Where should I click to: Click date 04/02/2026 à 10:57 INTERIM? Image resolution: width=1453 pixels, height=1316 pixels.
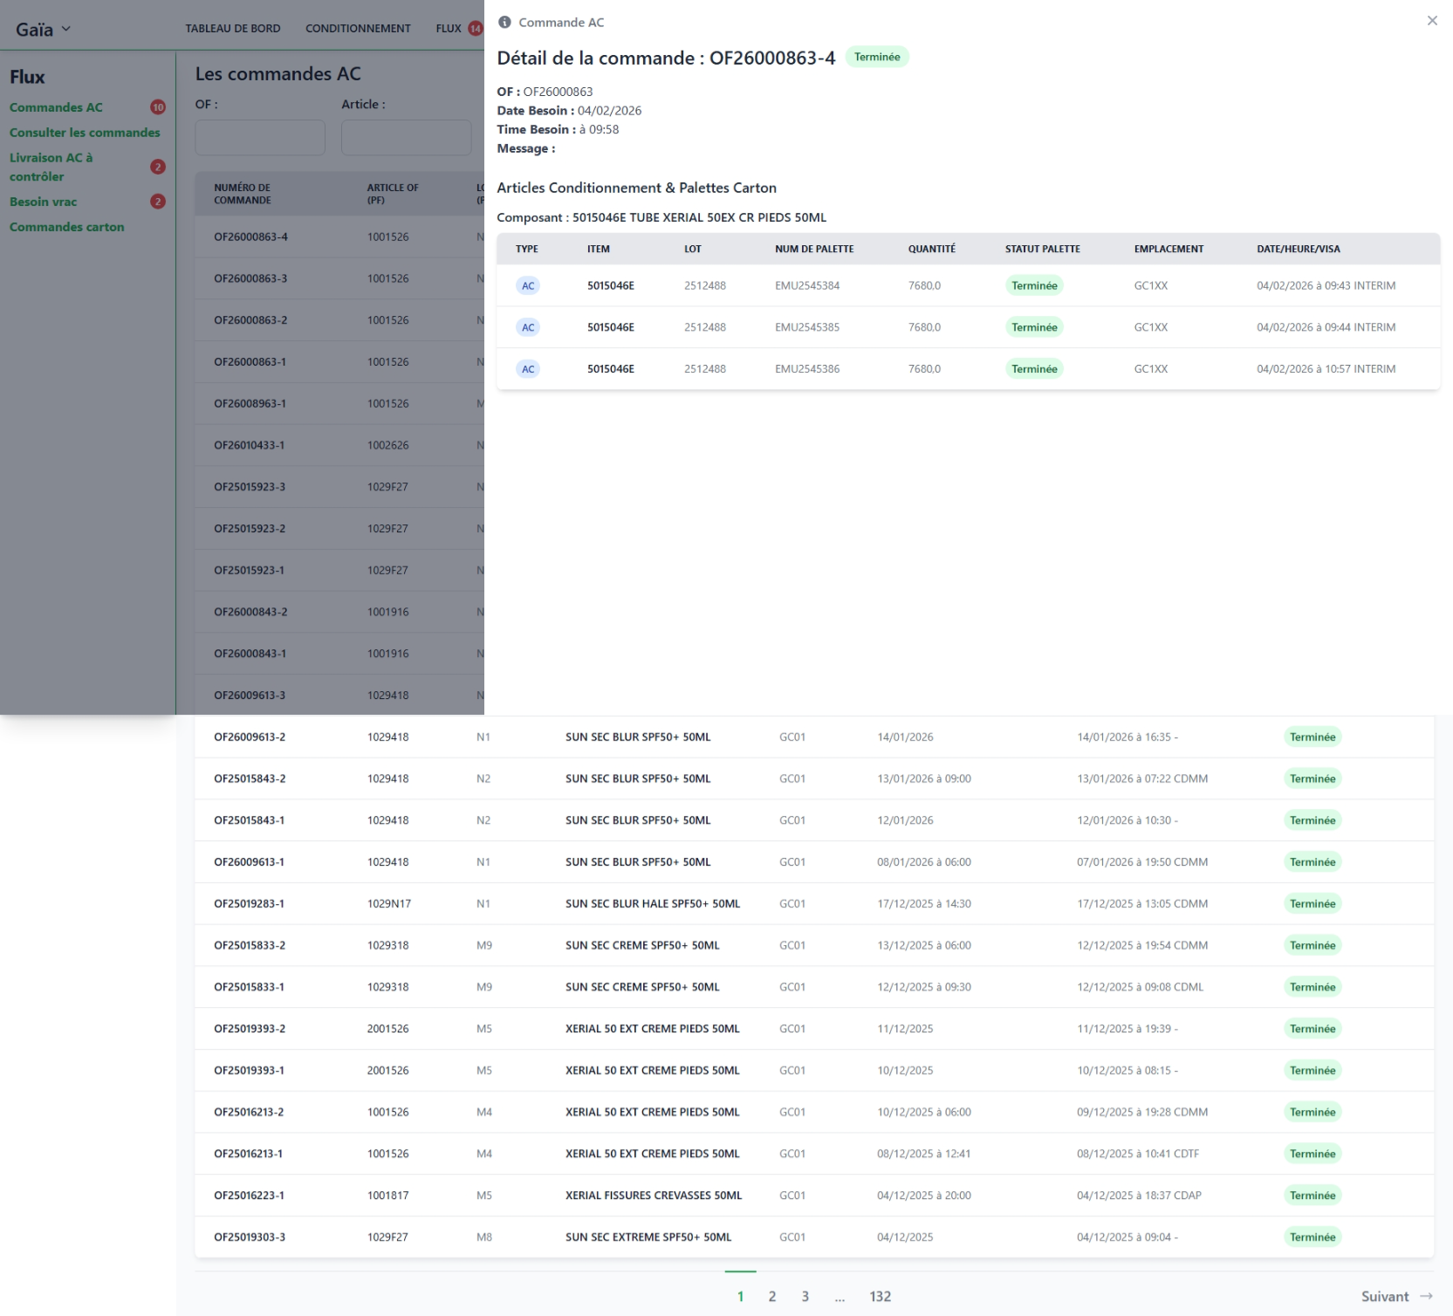1326,369
